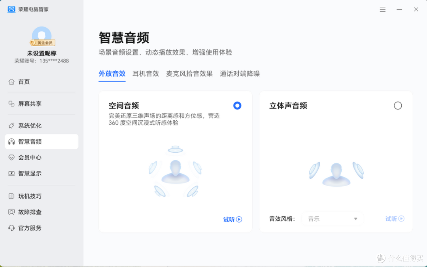427x267 pixels.
Task: Click the 荣耀账号 135****2488 text
Action: tap(42, 61)
